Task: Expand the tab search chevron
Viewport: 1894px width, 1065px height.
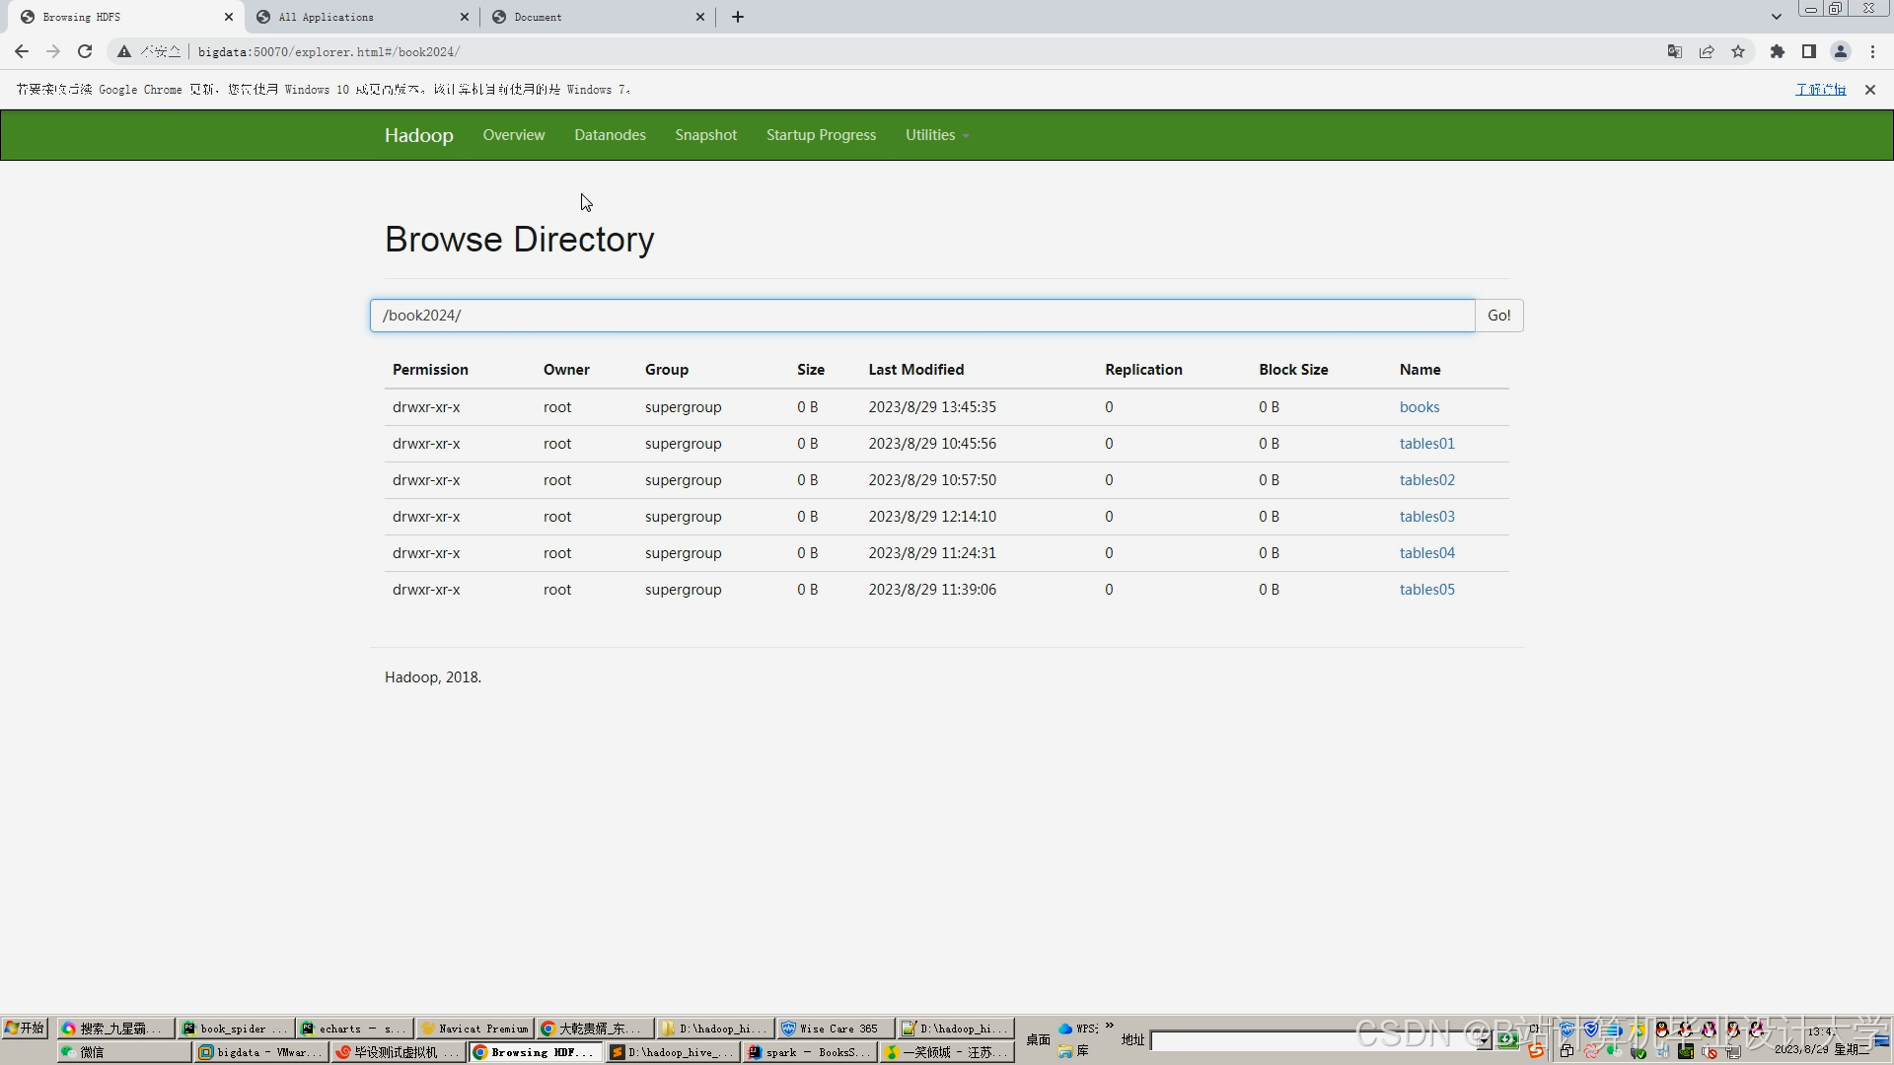Action: click(1776, 17)
